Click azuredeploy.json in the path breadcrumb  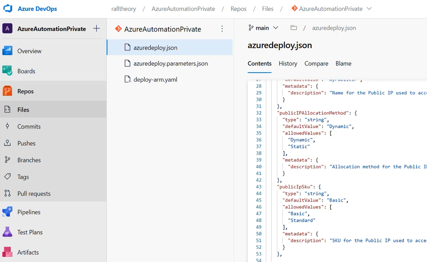coord(334,28)
